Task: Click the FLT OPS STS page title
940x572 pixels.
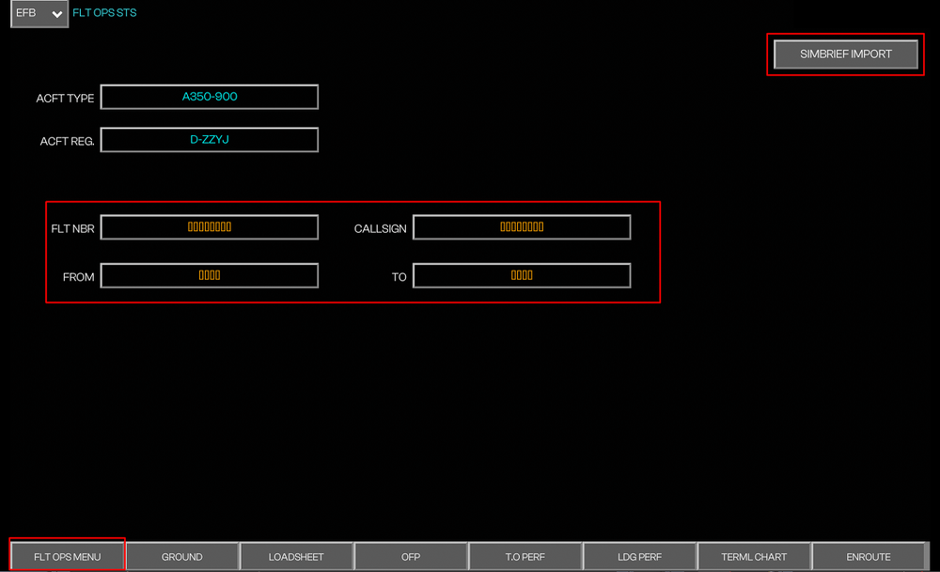Action: [104, 14]
